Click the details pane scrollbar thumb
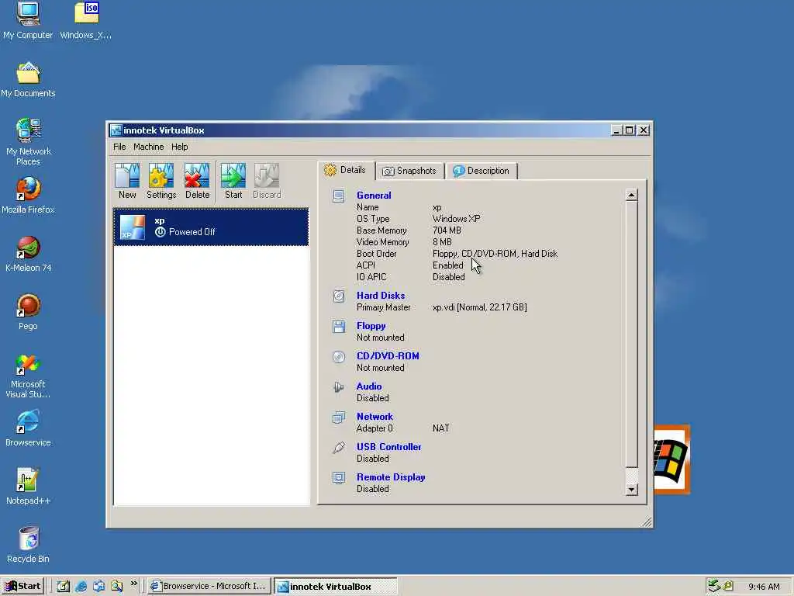This screenshot has height=596, width=794. pos(631,334)
